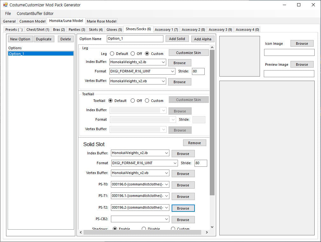Select Leg Default radio button

coord(112,54)
